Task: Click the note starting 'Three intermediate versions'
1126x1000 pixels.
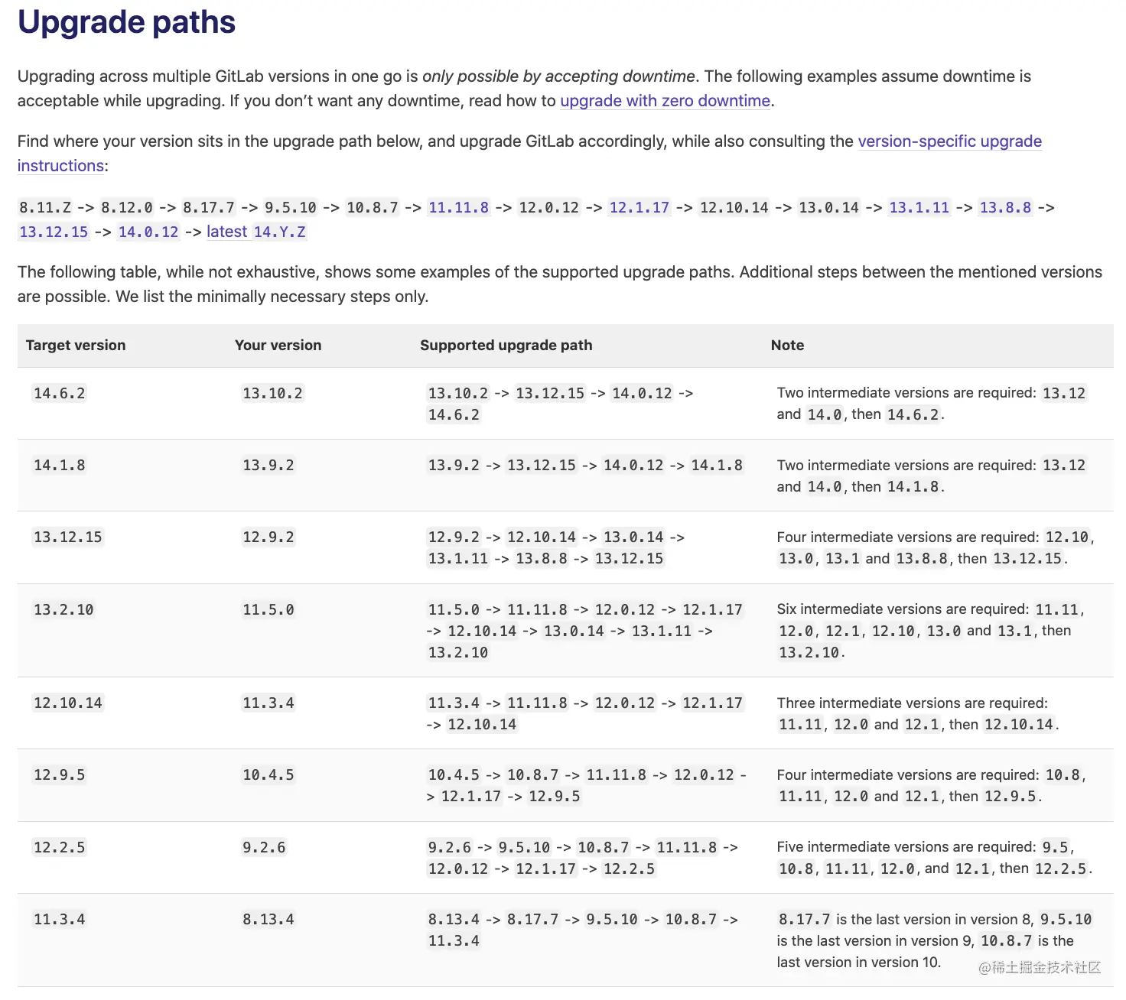Action: click(919, 713)
